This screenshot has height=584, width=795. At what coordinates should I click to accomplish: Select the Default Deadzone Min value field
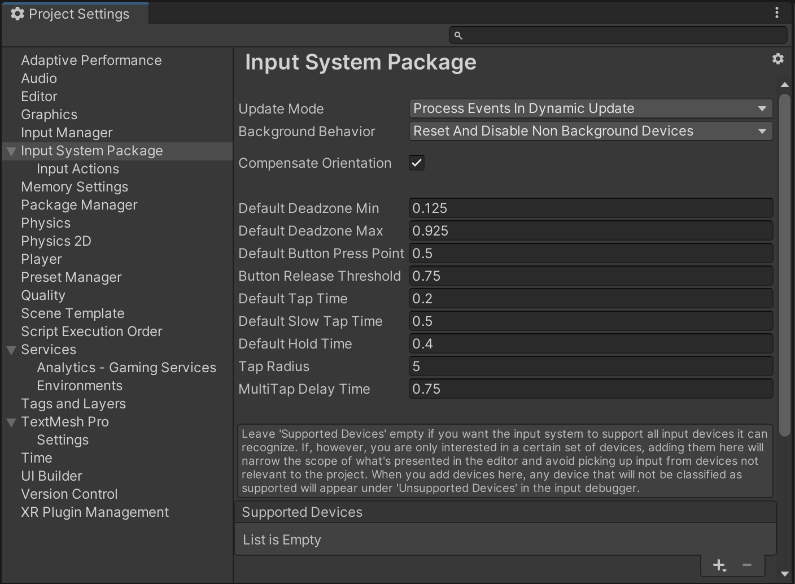pos(591,208)
